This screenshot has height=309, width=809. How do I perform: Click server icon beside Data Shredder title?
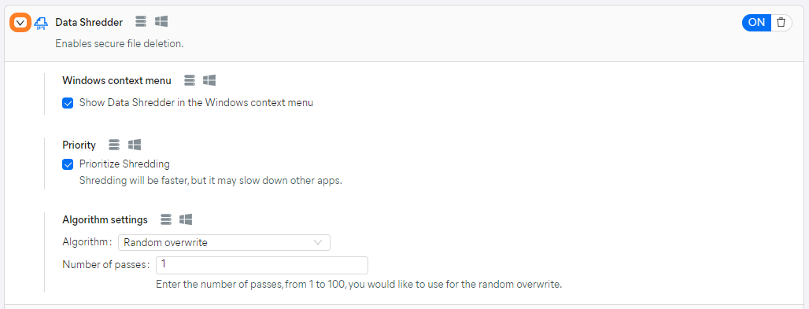[x=141, y=22]
